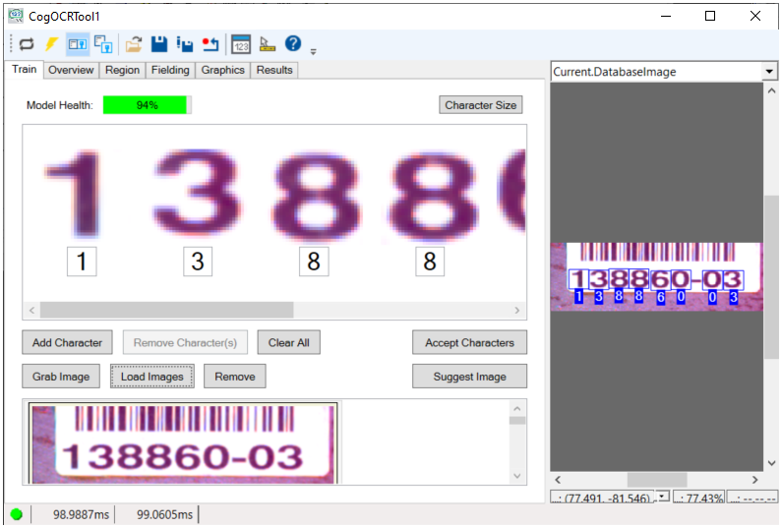The width and height of the screenshot is (782, 527).
Task: View the Results tab
Action: pyautogui.click(x=274, y=70)
